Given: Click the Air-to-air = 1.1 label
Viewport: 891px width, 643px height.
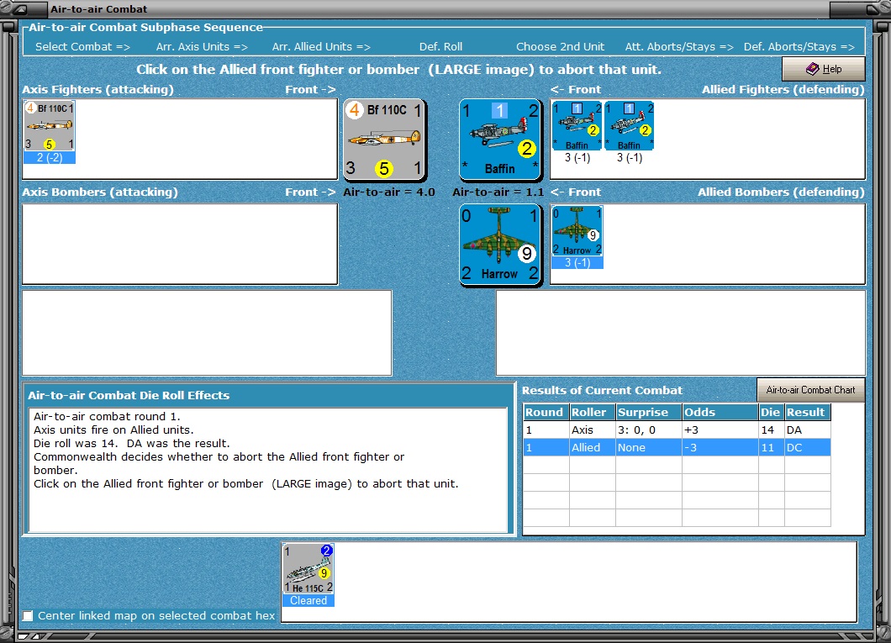Looking at the screenshot, I should [498, 192].
